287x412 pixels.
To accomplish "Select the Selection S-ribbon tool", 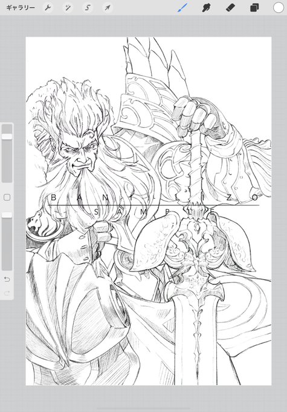I will pos(88,8).
